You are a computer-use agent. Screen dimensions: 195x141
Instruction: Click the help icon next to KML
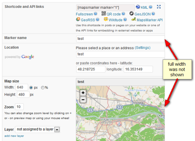(150, 7)
